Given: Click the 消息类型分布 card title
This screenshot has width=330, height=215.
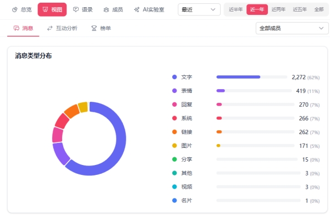Looking at the screenshot, I should [x=33, y=56].
